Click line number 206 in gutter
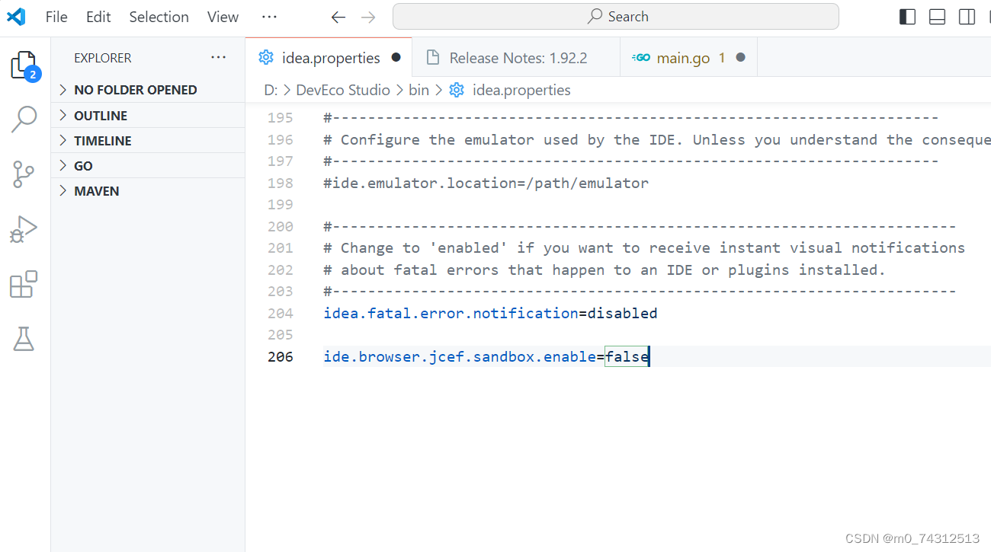This screenshot has width=991, height=552. click(x=281, y=356)
